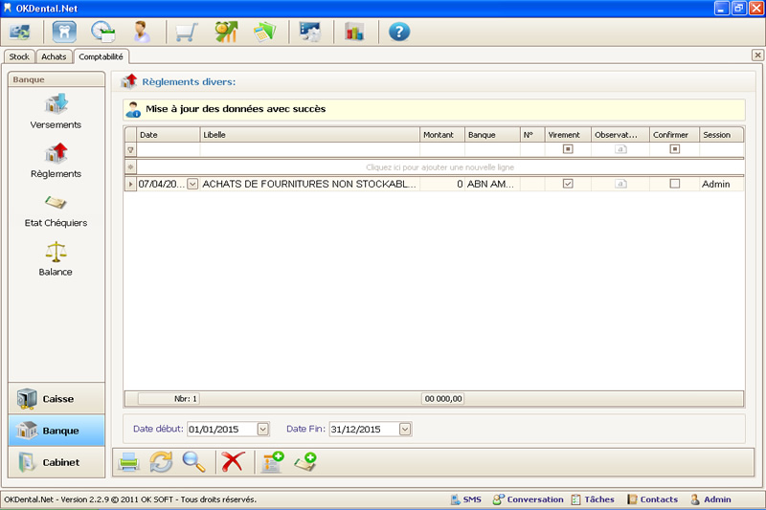The height and width of the screenshot is (510, 766).
Task: Click 'Cliquez ici pour ajouter une nouvelle ligne'
Action: click(439, 167)
